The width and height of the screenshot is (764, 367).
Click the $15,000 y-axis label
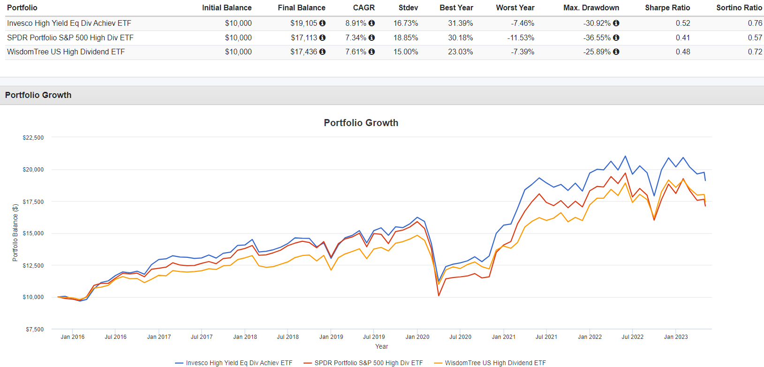33,233
